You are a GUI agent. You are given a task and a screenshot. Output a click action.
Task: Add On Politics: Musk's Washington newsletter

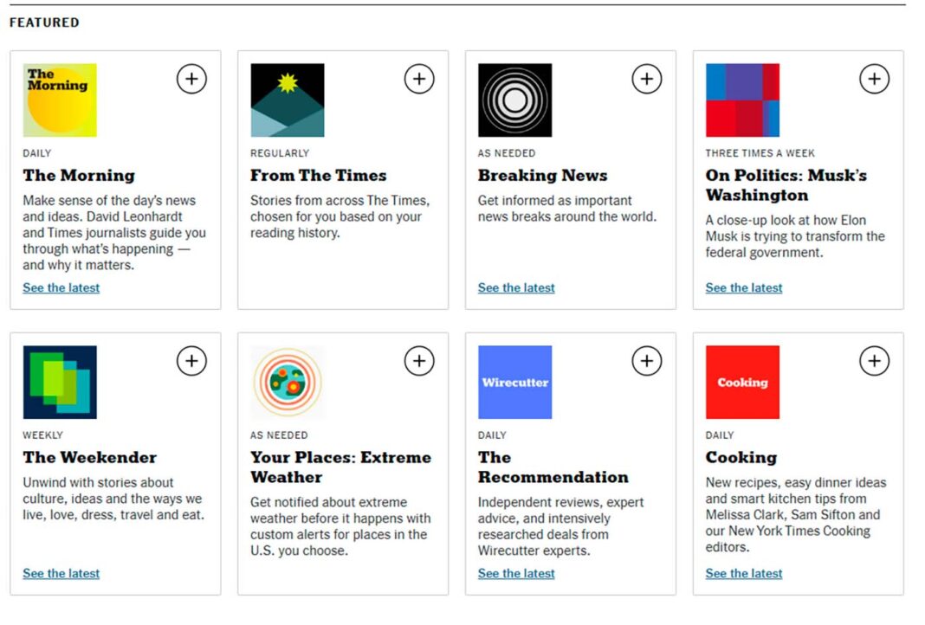point(874,79)
